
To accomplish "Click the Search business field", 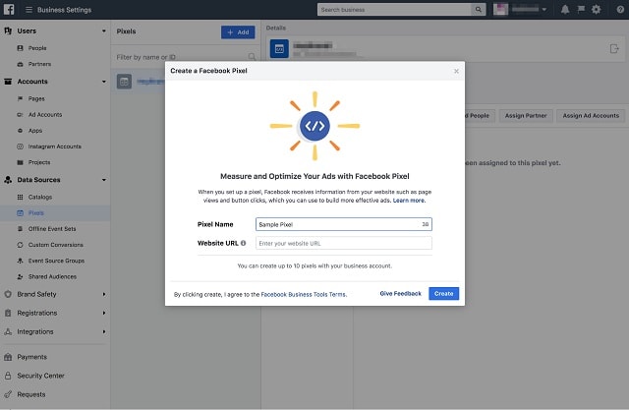I will point(394,10).
